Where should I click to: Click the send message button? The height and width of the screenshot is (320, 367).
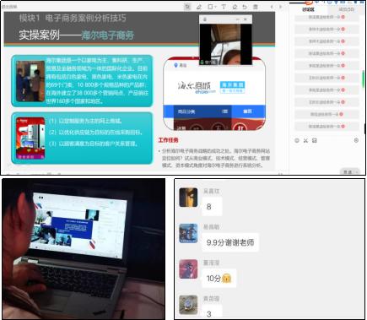pos(348,171)
